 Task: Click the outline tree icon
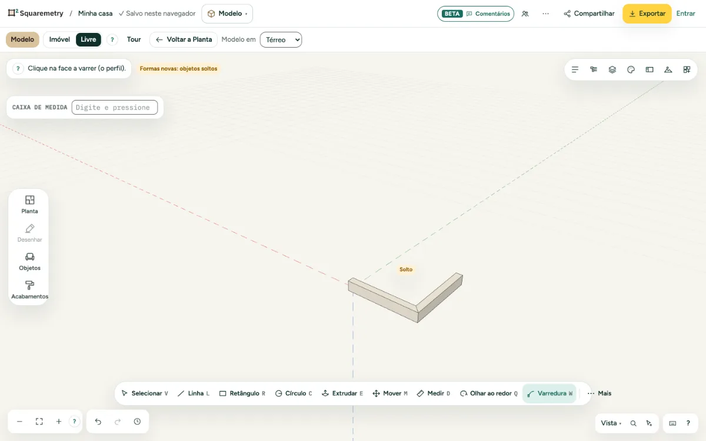[594, 69]
